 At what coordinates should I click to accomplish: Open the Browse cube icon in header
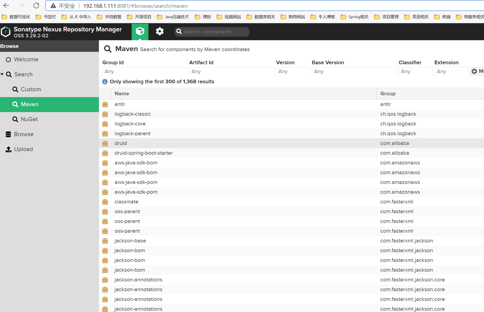(140, 32)
